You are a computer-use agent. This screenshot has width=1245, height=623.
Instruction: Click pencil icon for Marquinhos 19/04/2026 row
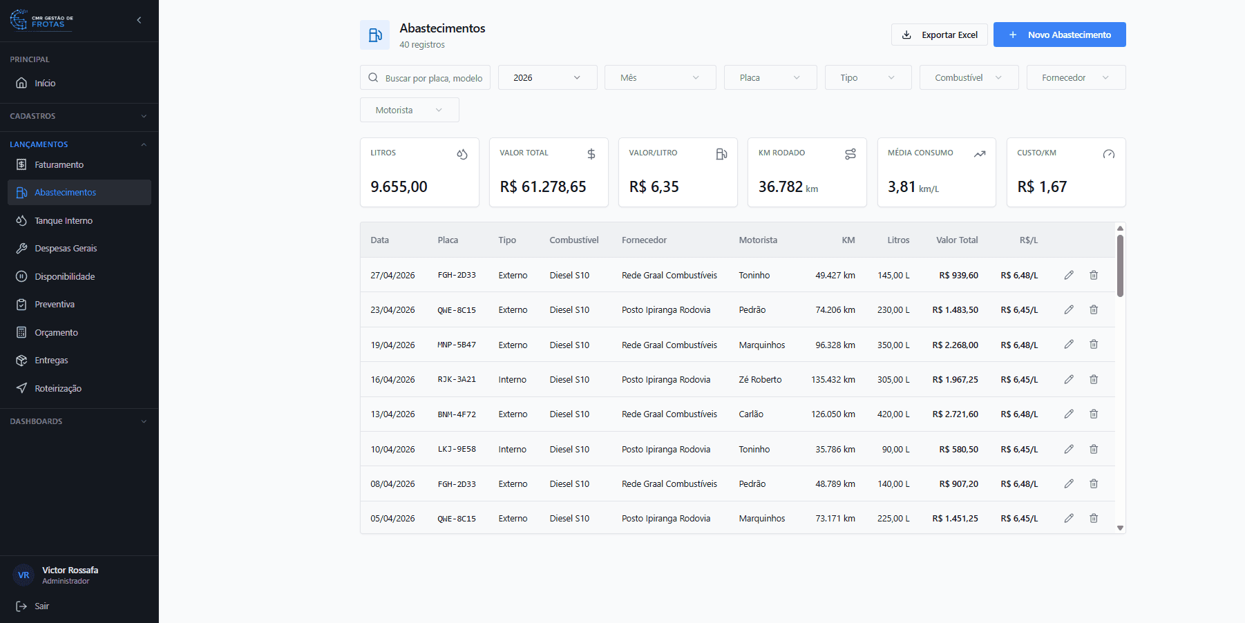[x=1069, y=344]
